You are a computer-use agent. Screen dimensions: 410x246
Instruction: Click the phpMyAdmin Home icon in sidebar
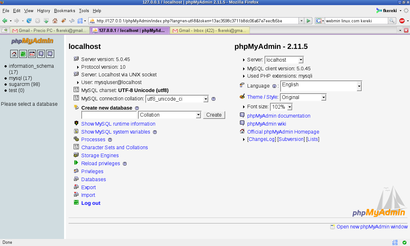(x=14, y=54)
